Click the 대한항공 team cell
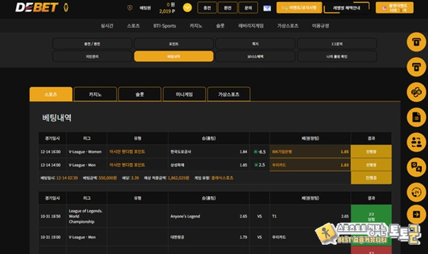The width and height of the screenshot is (428, 254). [x=209, y=237]
